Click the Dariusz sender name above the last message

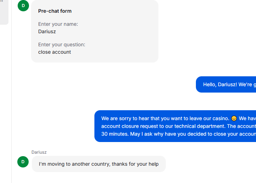[x=39, y=152]
